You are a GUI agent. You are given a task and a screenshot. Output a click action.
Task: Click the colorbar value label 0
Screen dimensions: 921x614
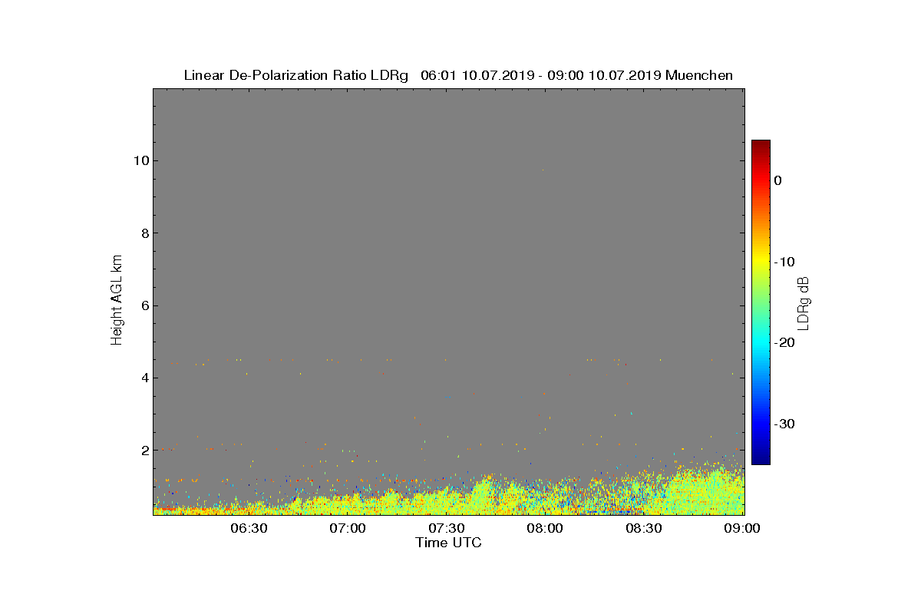point(777,180)
